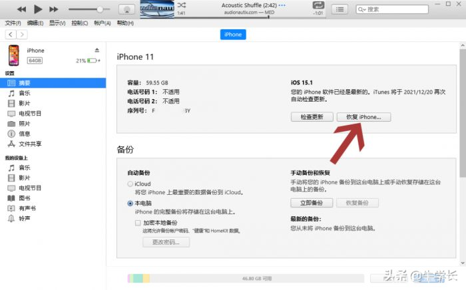Skip to next track with fast-forward
The image size is (466, 290).
(x=54, y=9)
